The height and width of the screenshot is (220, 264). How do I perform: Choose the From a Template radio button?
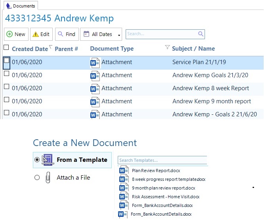(x=37, y=159)
